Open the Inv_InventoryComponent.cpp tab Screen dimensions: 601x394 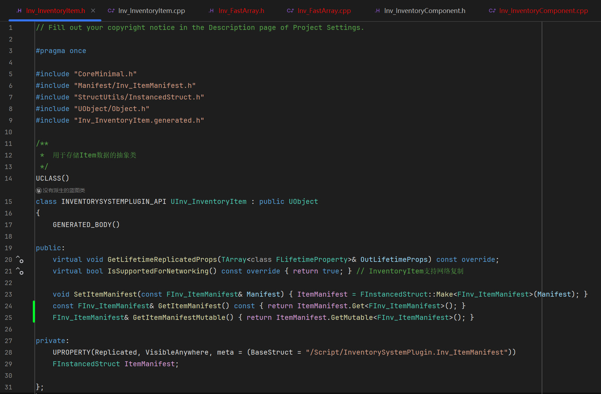[538, 11]
